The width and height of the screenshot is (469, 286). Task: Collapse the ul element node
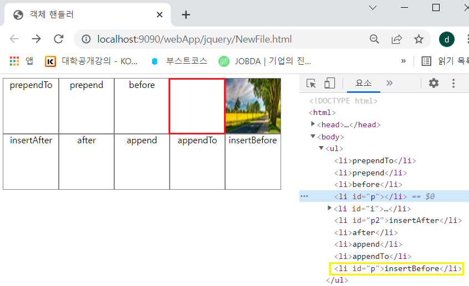321,148
